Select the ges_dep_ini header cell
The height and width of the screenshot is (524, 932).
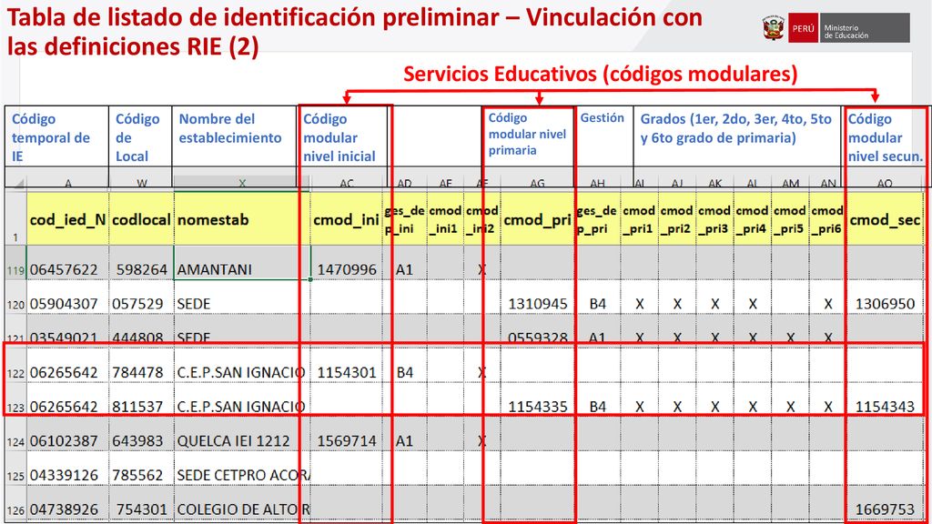pos(405,219)
